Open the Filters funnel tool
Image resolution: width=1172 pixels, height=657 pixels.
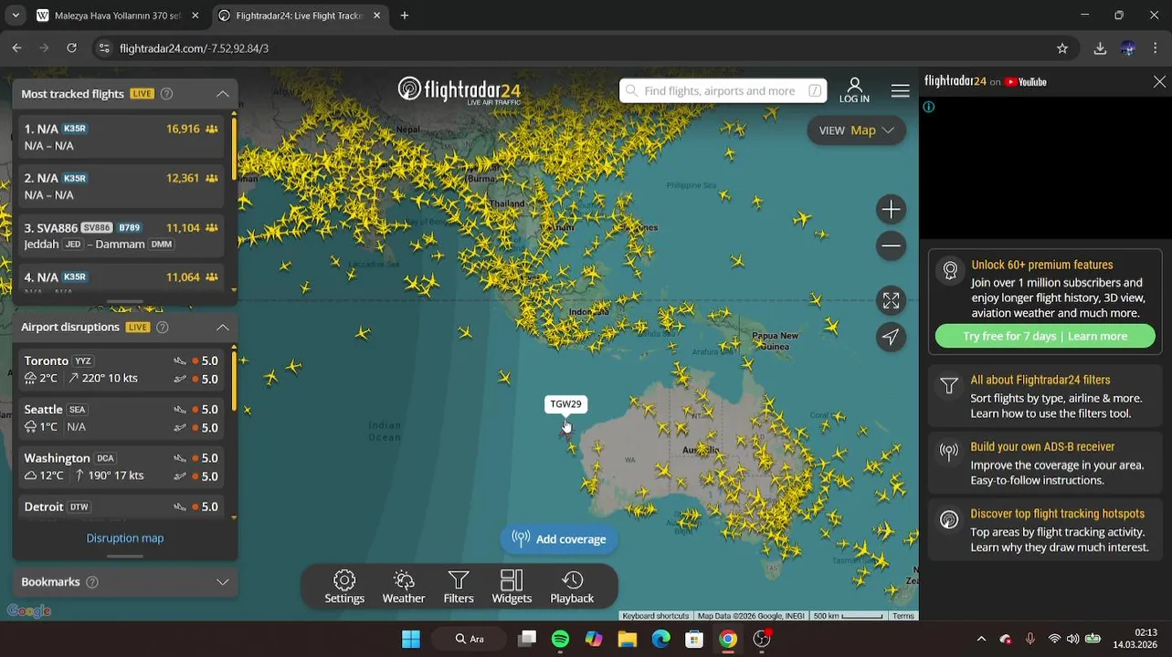tap(459, 587)
